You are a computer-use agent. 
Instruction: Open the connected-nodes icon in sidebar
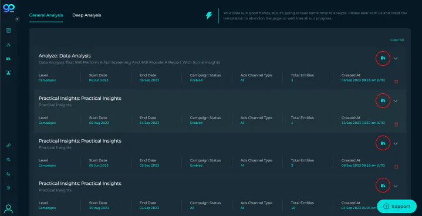[x=9, y=45]
